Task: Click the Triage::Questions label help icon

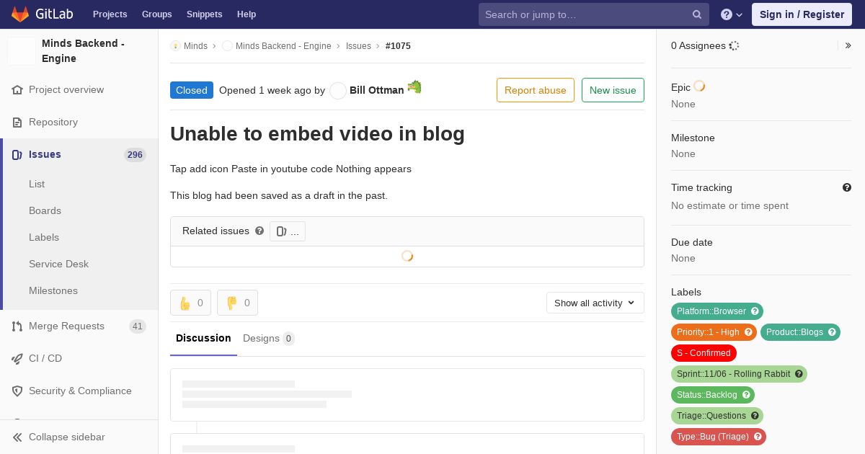Action: [755, 416]
